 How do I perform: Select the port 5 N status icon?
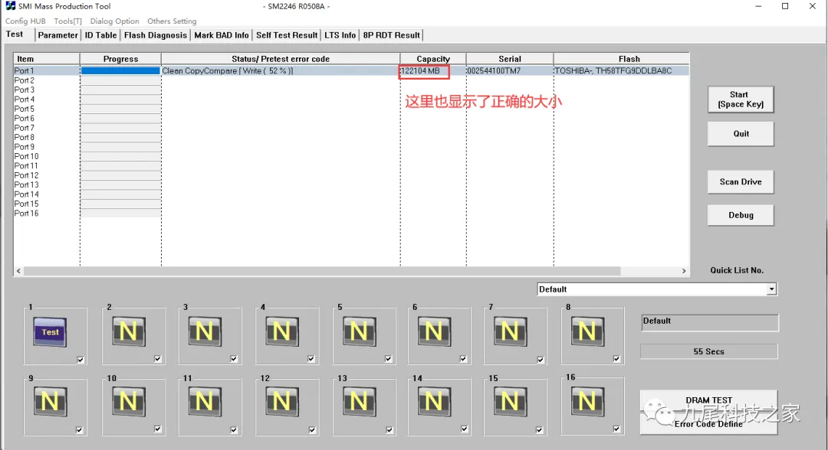point(359,331)
